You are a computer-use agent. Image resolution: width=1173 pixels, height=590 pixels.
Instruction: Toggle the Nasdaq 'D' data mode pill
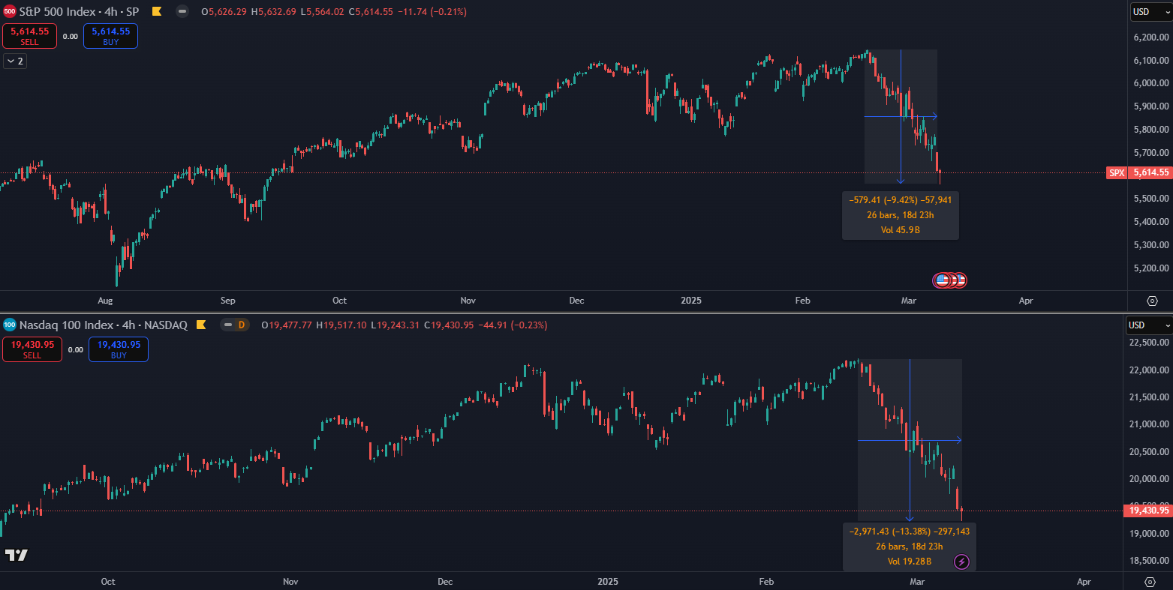pyautogui.click(x=235, y=325)
